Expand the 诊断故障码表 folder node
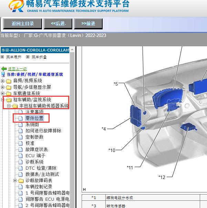207x208 pixels. coord(15,181)
